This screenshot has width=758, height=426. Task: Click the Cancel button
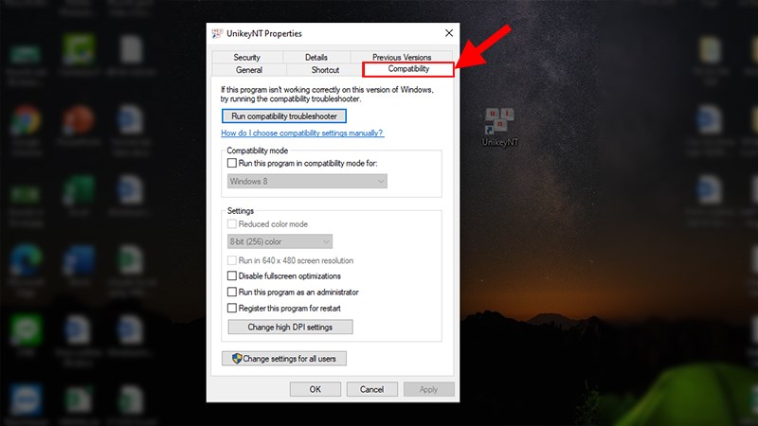[371, 389]
